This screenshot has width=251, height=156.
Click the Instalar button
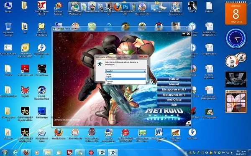(x=174, y=79)
